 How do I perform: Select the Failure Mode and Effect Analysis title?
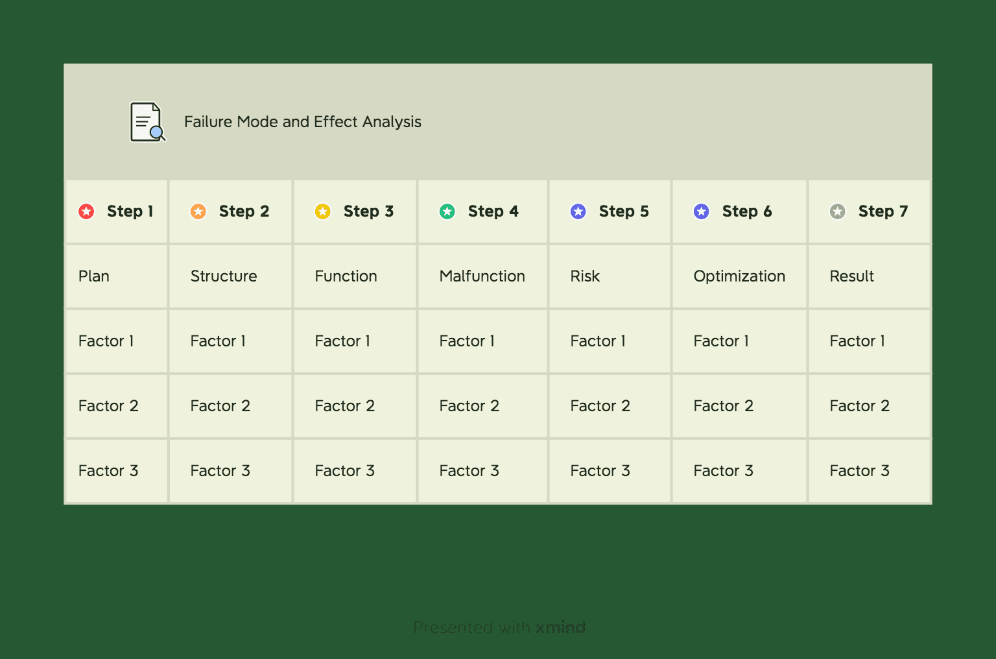tap(303, 122)
